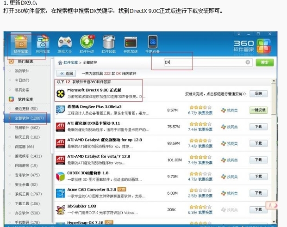The height and width of the screenshot is (227, 287).
Task: Select 今日热门 in the sidebar
Action: tap(22, 80)
